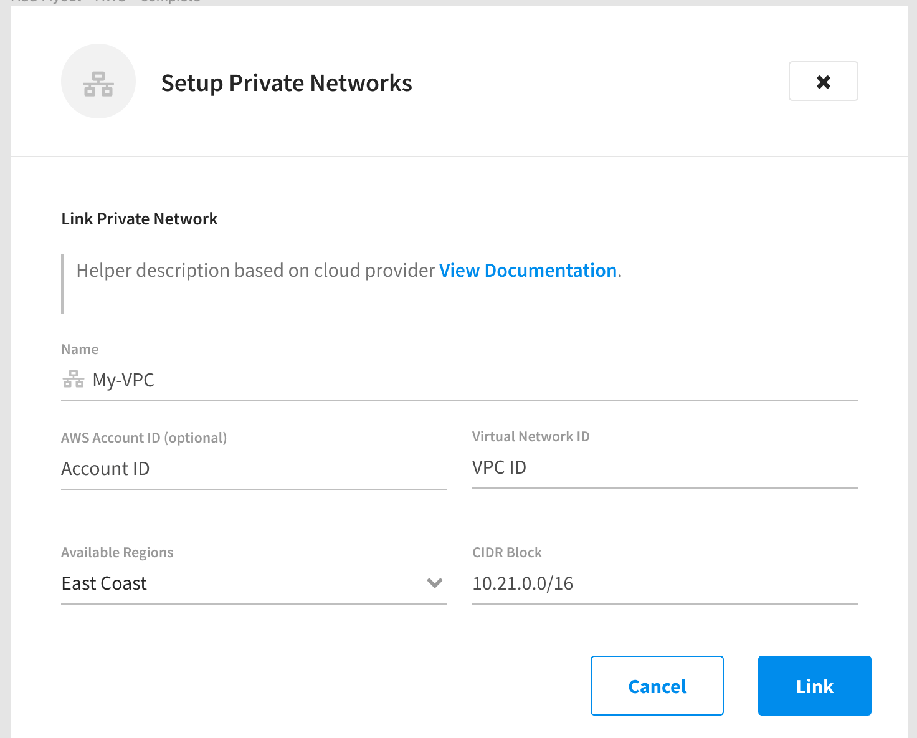Click the Setup Private Networks title
The image size is (917, 738).
[x=287, y=82]
